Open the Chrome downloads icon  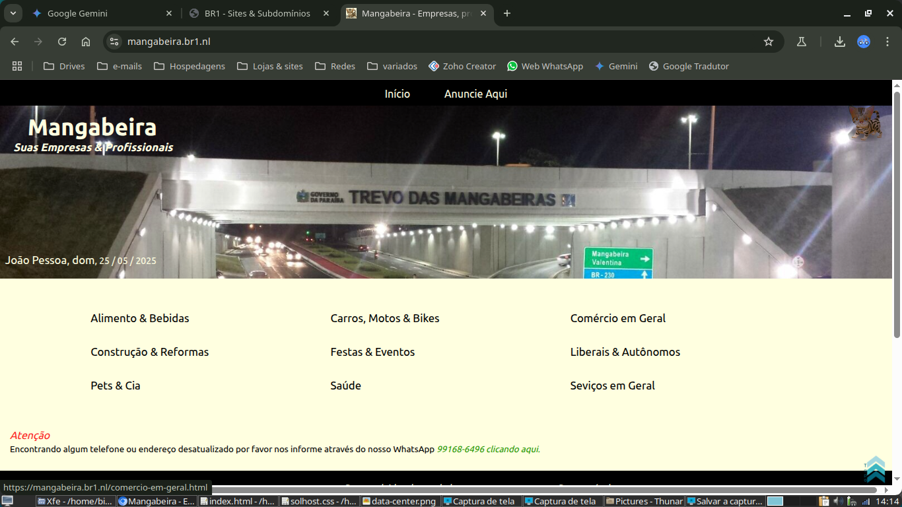pyautogui.click(x=839, y=42)
